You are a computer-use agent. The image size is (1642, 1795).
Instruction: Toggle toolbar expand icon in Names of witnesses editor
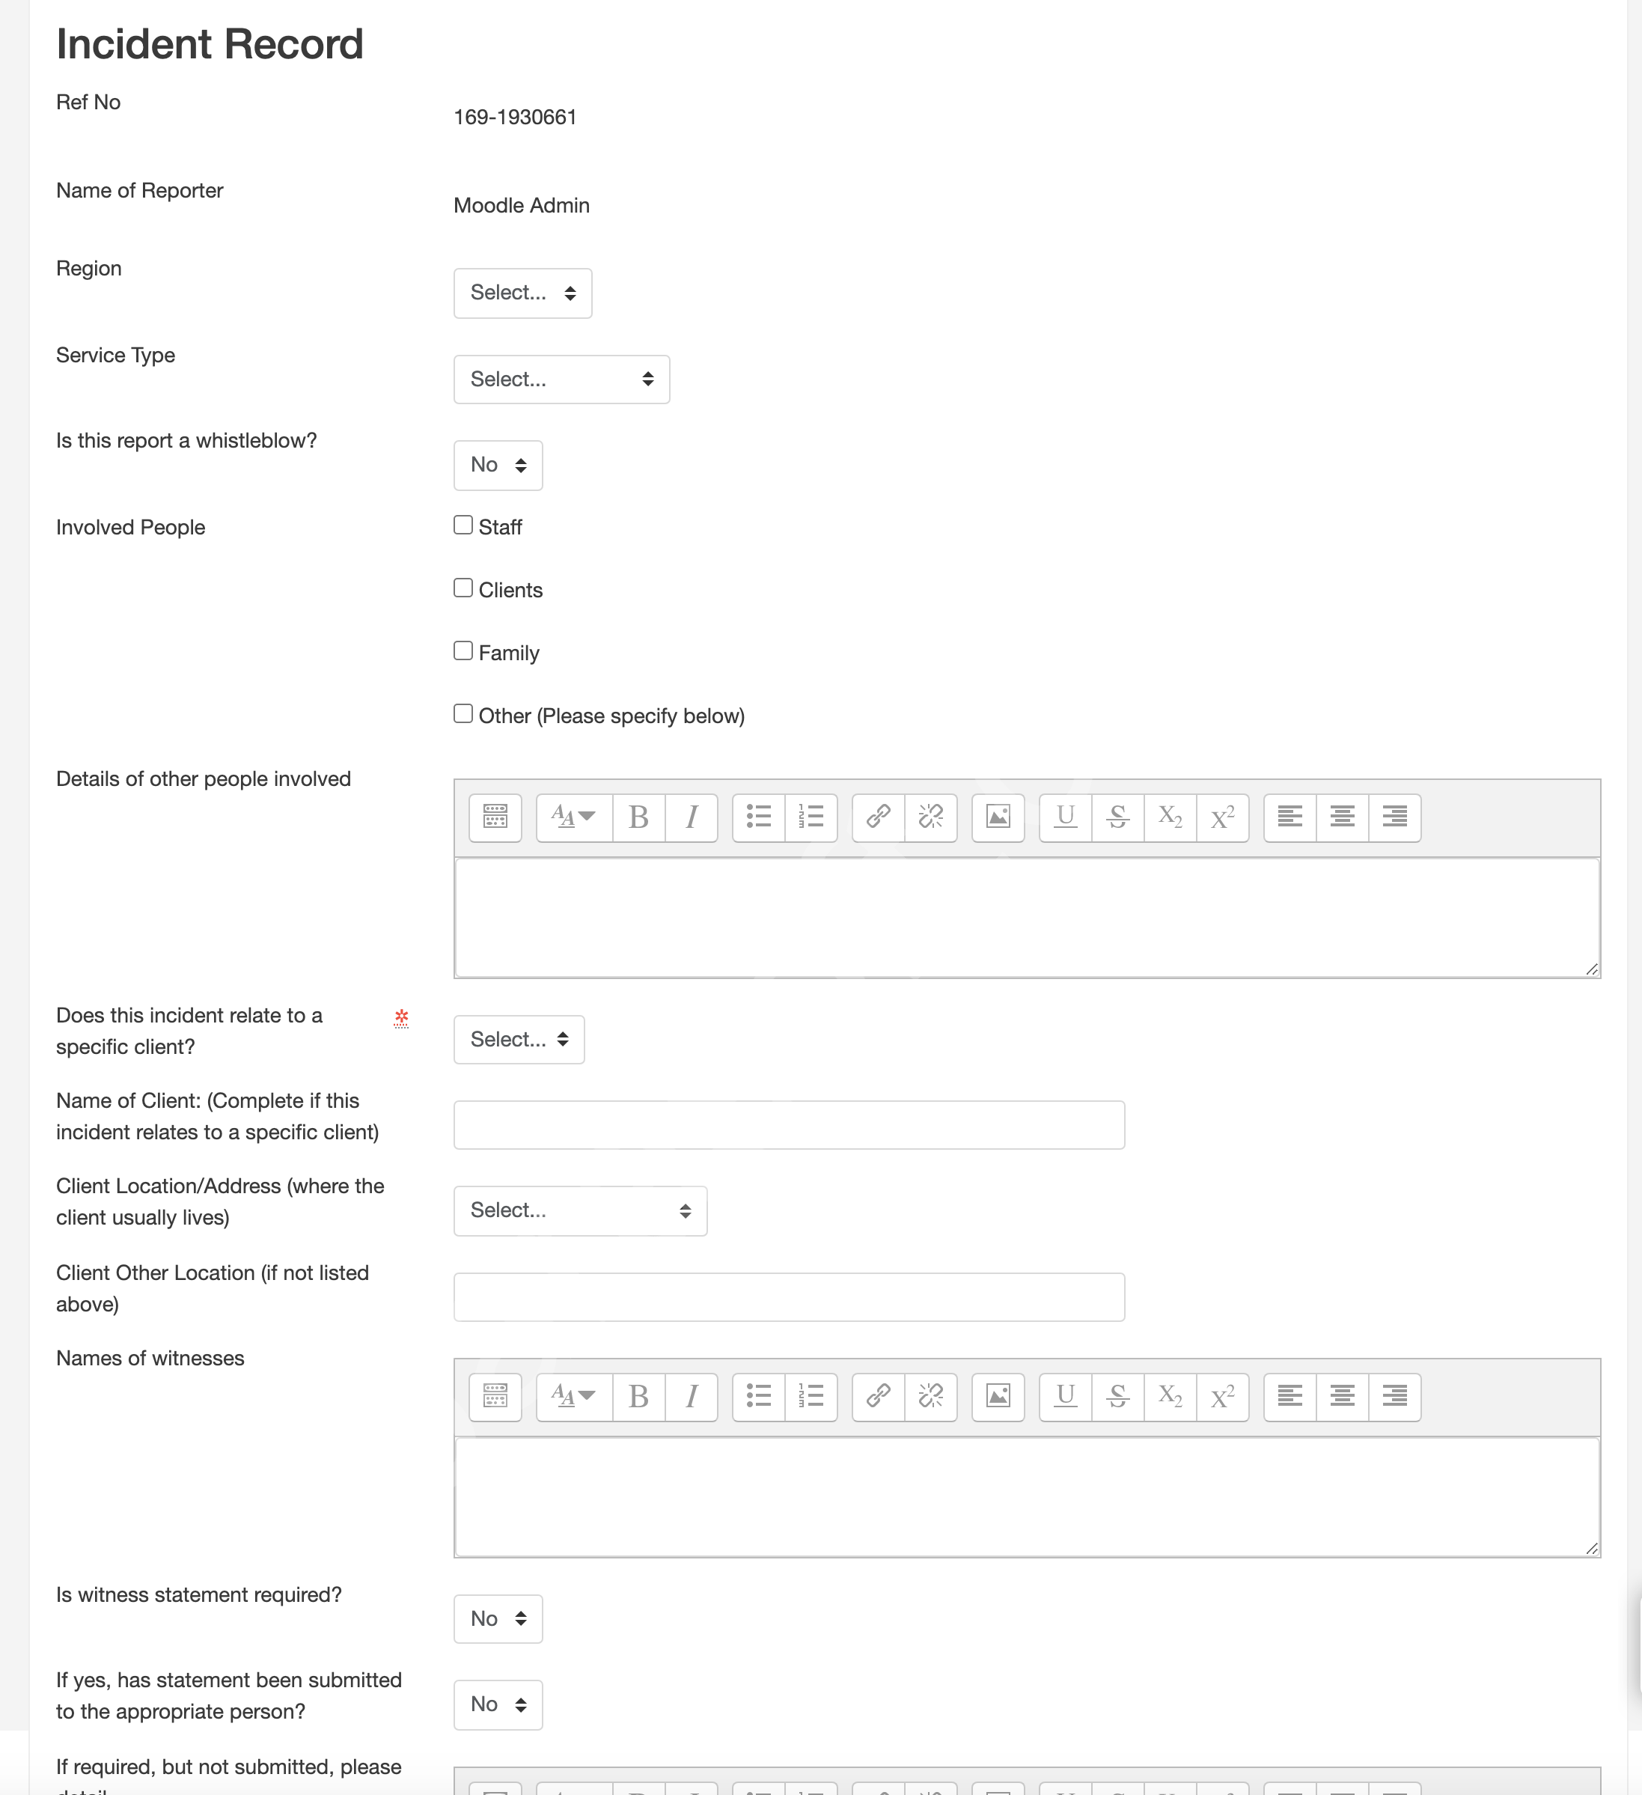coord(495,1396)
